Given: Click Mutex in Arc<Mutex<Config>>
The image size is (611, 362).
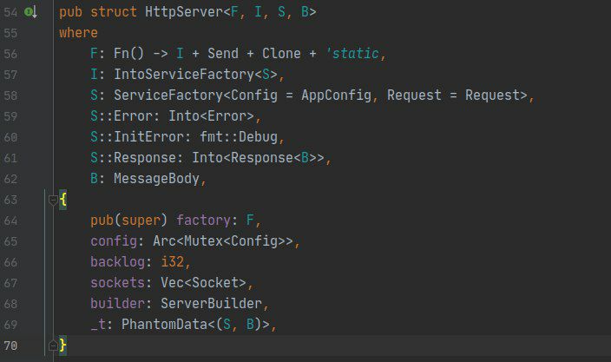Looking at the screenshot, I should 203,241.
